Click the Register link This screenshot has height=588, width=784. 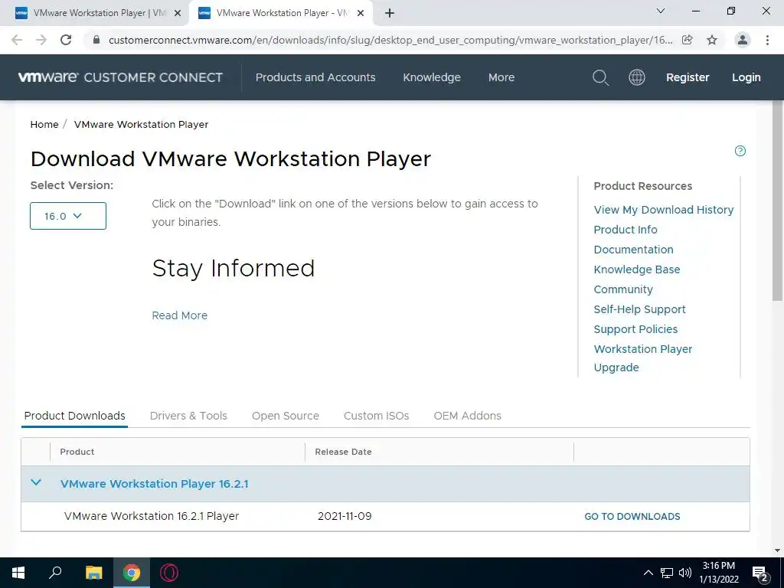(x=688, y=77)
